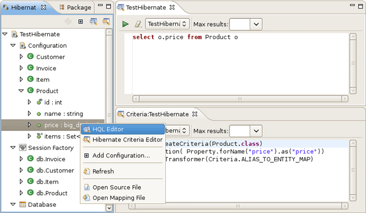Activate the Criteria:TestHibernate tab
The image size is (366, 213).
click(x=157, y=114)
